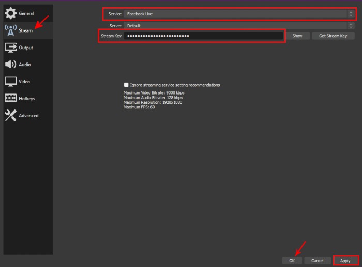Go to the Output settings tab

pyautogui.click(x=28, y=48)
